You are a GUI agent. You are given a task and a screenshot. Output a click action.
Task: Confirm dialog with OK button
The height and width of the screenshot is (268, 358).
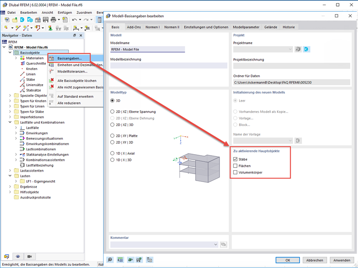pos(288,260)
